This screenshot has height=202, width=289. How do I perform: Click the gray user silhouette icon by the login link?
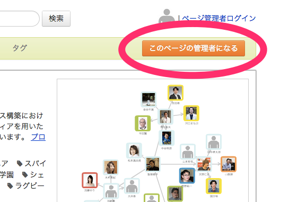(167, 16)
